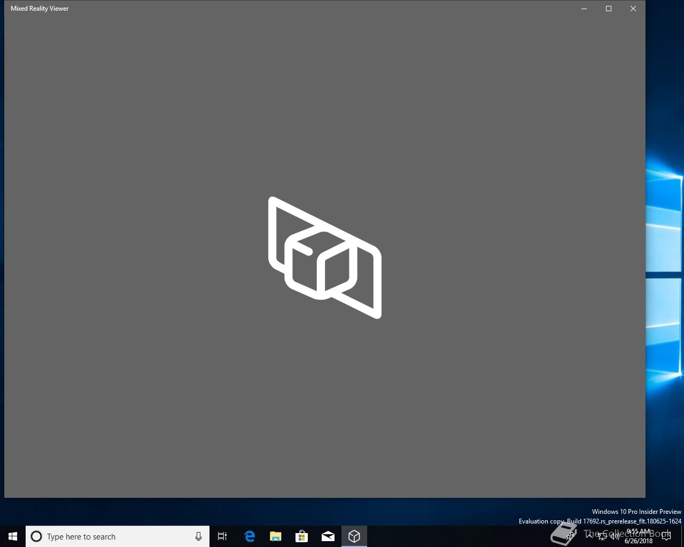Screen dimensions: 684x547
Task: Maximize the Mixed Reality Viewer window
Action: point(609,9)
